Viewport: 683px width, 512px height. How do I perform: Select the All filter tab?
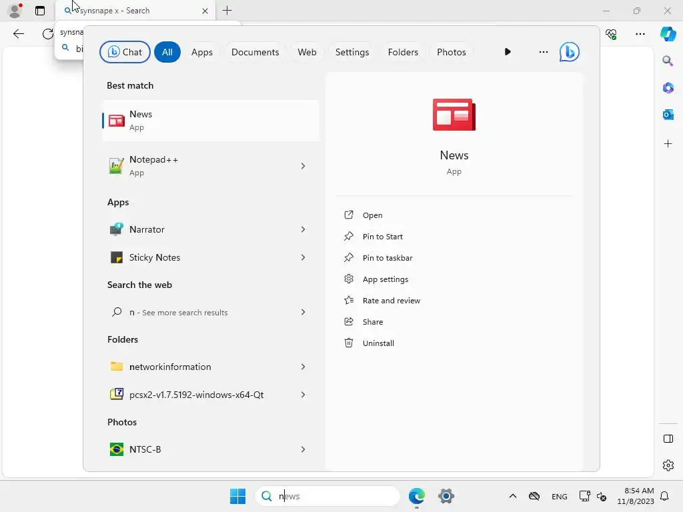167,52
